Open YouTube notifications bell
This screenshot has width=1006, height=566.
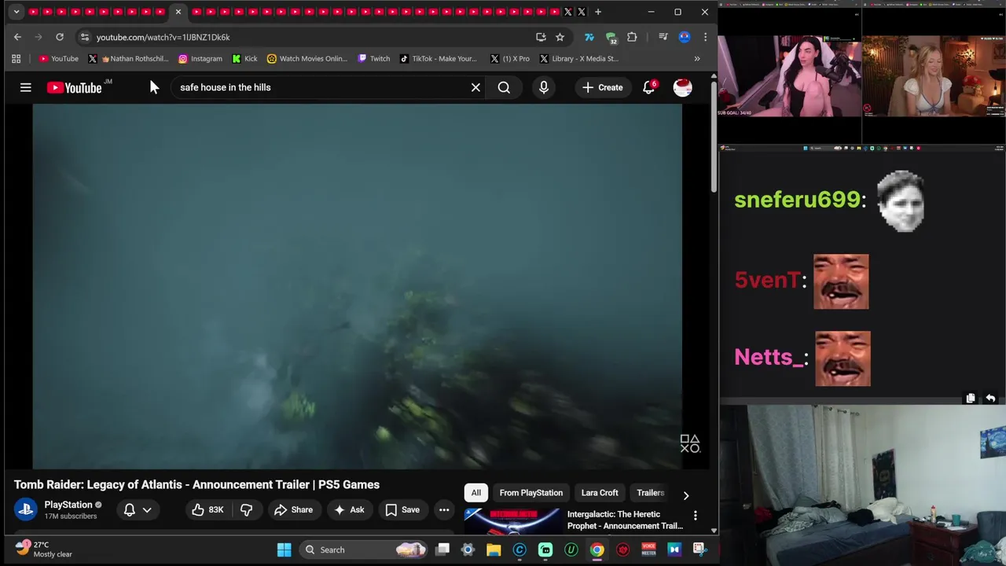click(x=648, y=87)
